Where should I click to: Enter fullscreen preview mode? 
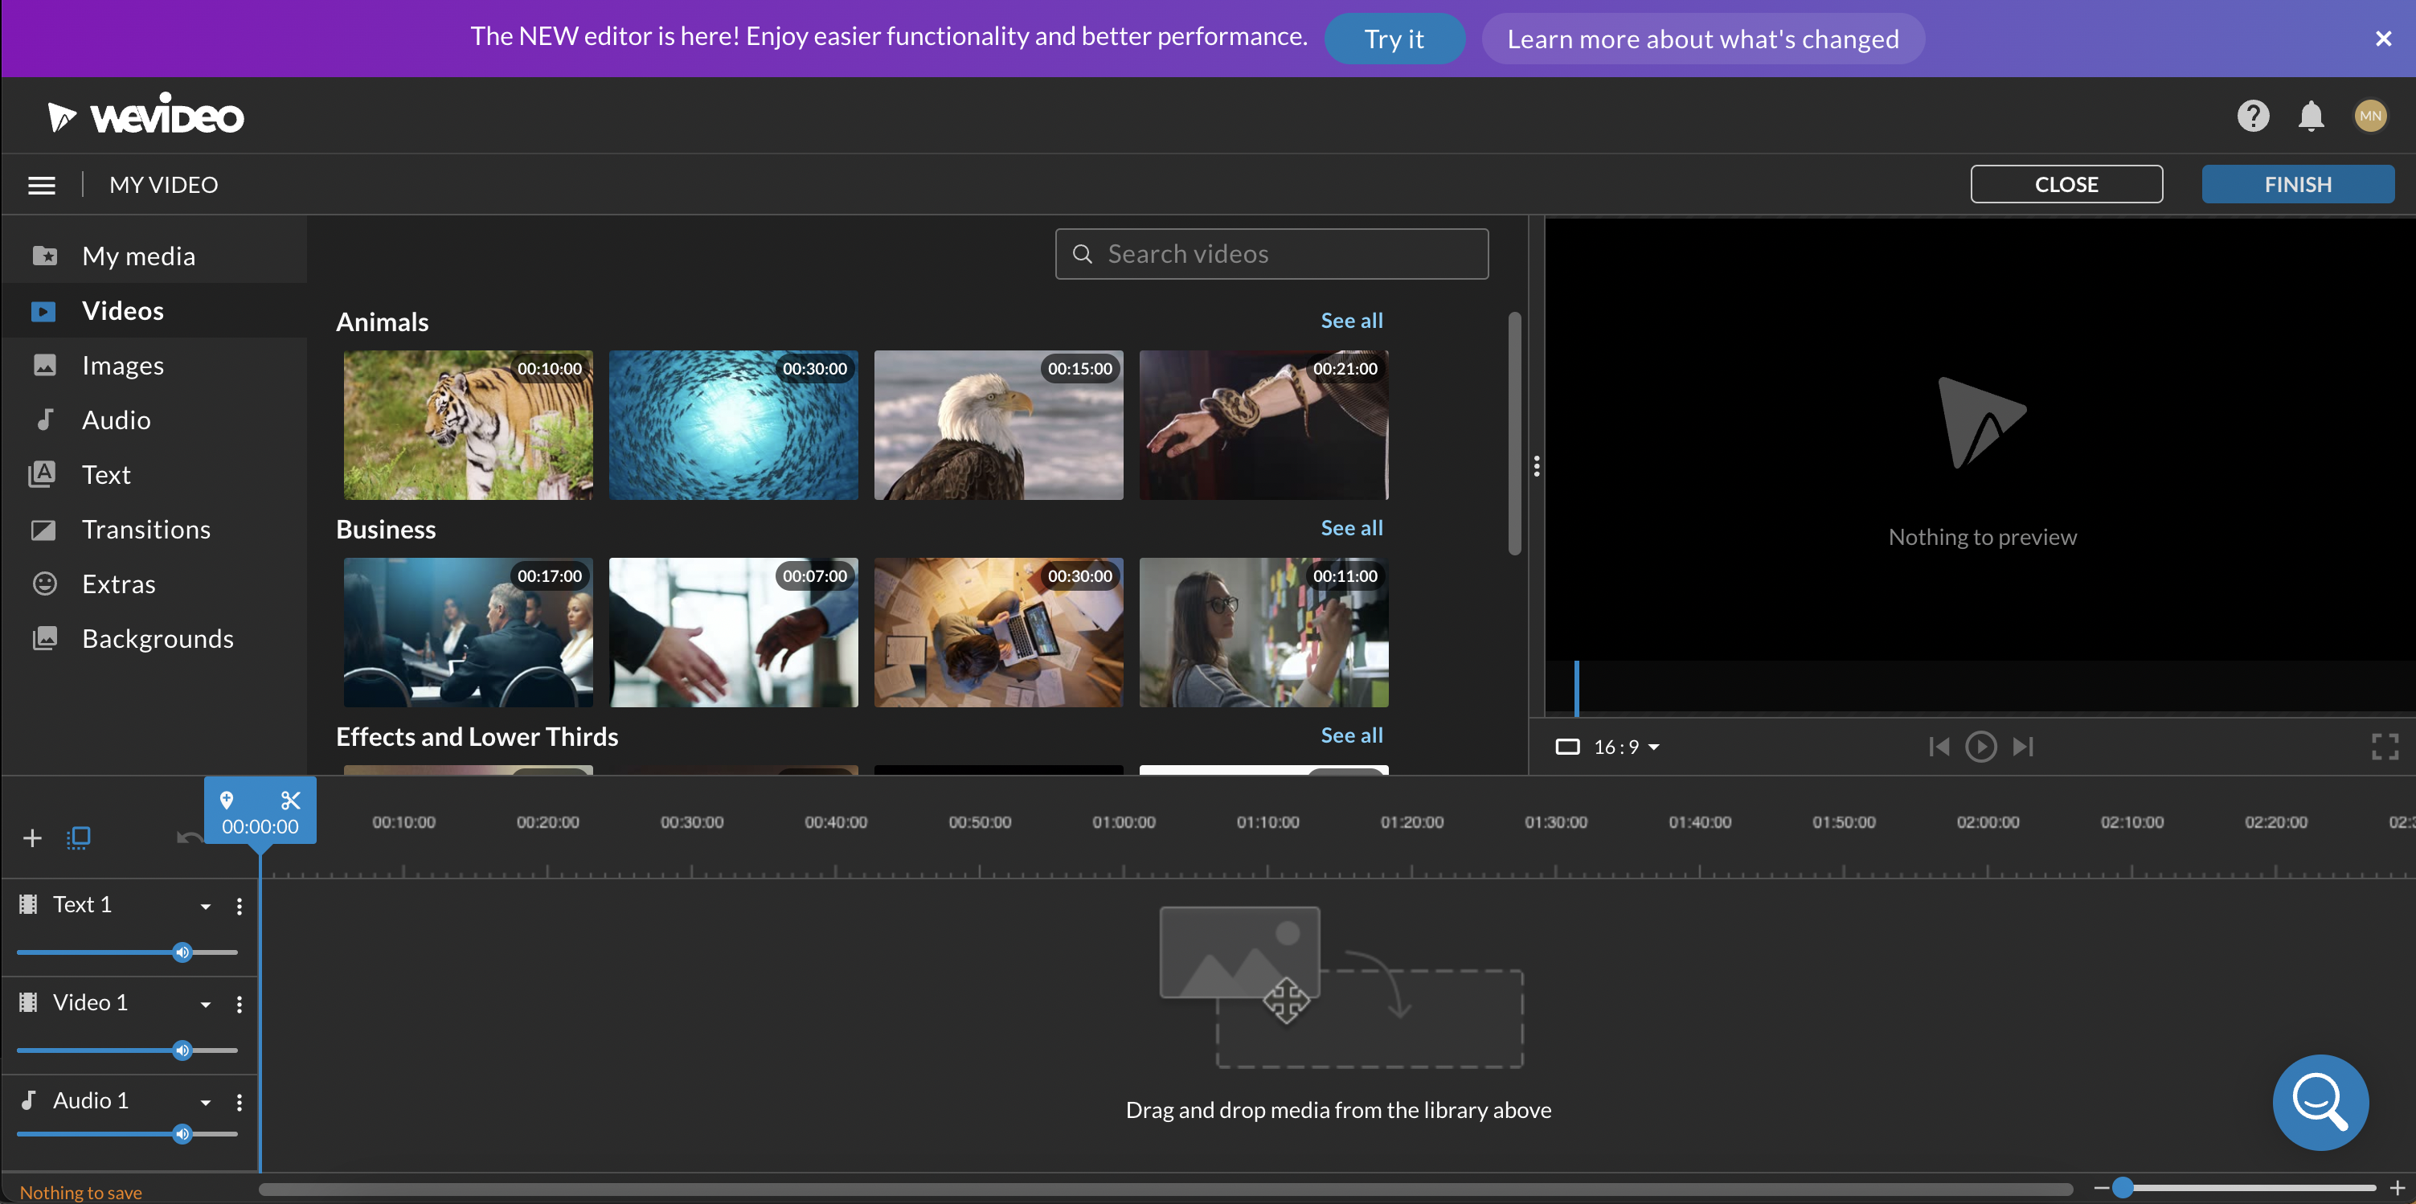tap(2384, 747)
